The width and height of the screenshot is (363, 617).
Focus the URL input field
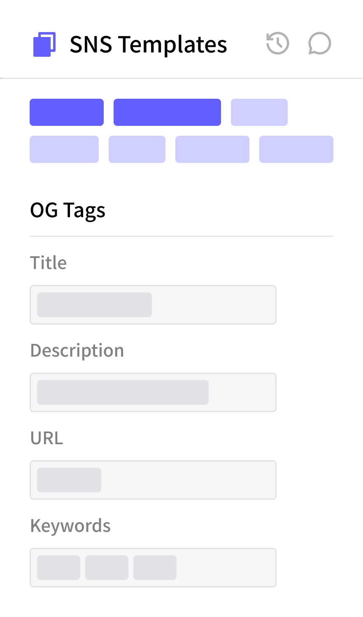click(x=188, y=480)
